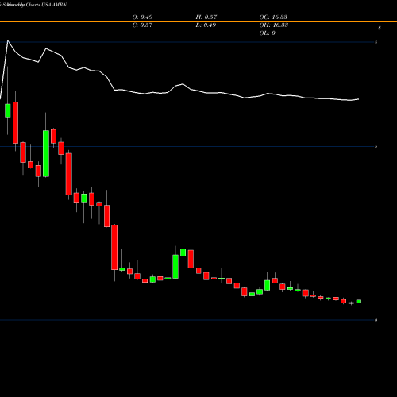This screenshot has width=397, height=397.
Task: Click the 'Charts USA AMRN' chart title
Action: tap(46, 5)
